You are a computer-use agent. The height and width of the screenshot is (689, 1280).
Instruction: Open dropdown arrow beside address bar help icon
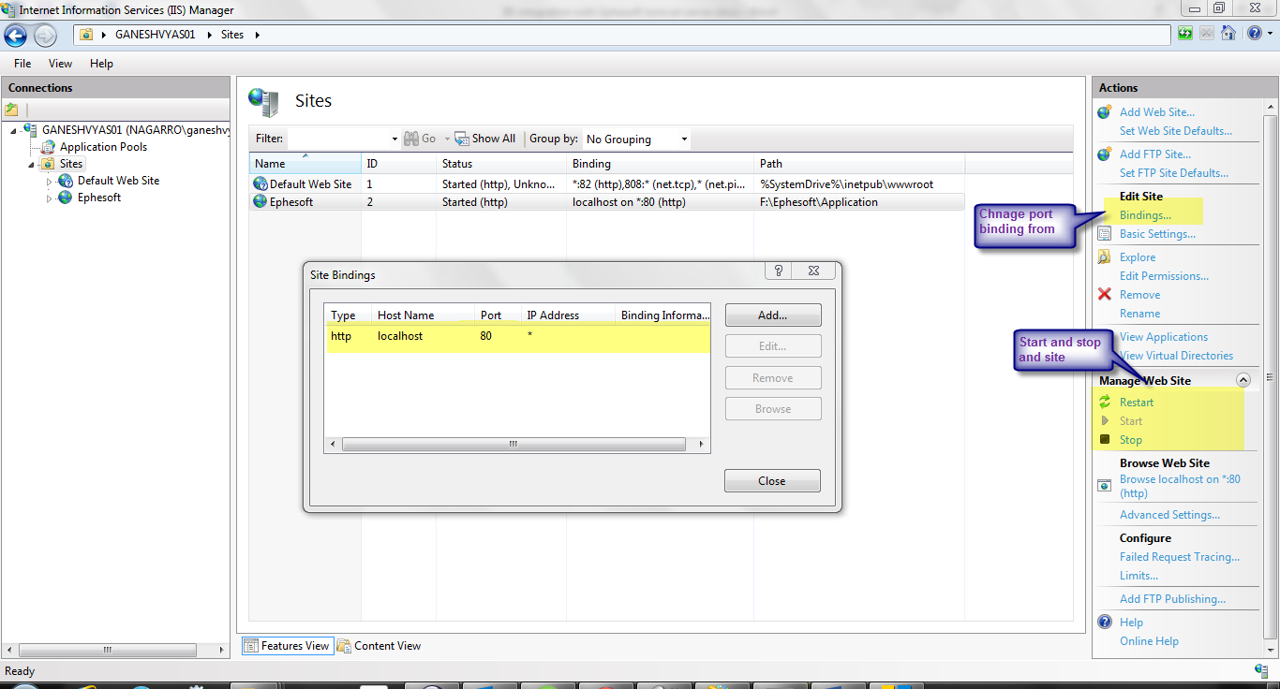(x=1269, y=34)
